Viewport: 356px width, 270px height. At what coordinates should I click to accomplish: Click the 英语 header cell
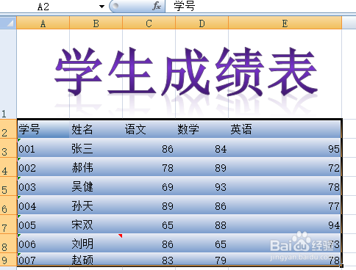pyautogui.click(x=285, y=129)
